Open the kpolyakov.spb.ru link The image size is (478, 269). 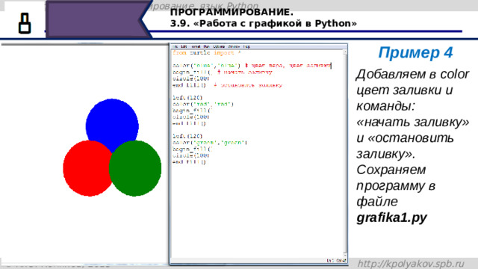[411, 264]
